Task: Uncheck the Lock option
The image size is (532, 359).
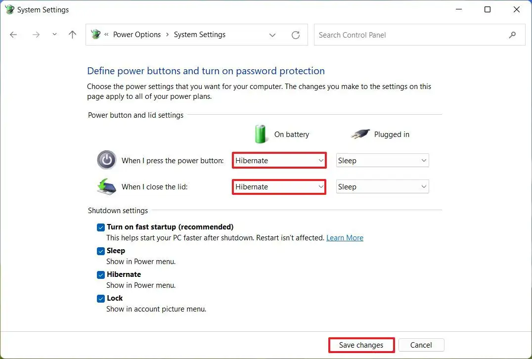Action: coord(101,298)
